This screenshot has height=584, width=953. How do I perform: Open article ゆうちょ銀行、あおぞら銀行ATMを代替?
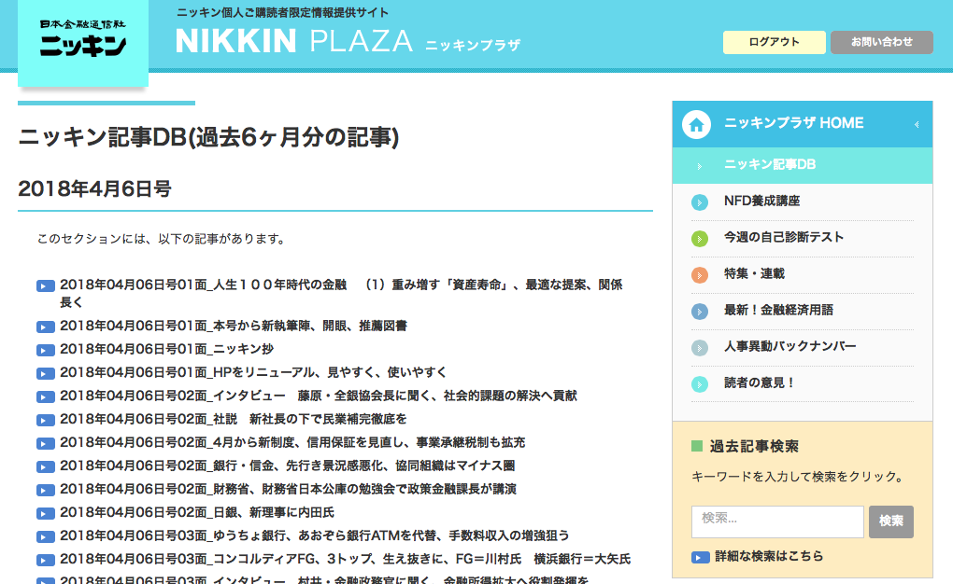point(314,535)
